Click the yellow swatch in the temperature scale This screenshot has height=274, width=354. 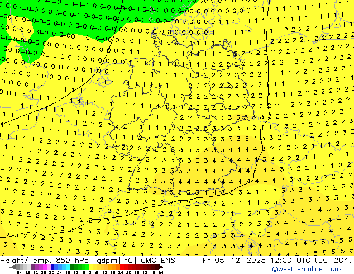pos(91,267)
